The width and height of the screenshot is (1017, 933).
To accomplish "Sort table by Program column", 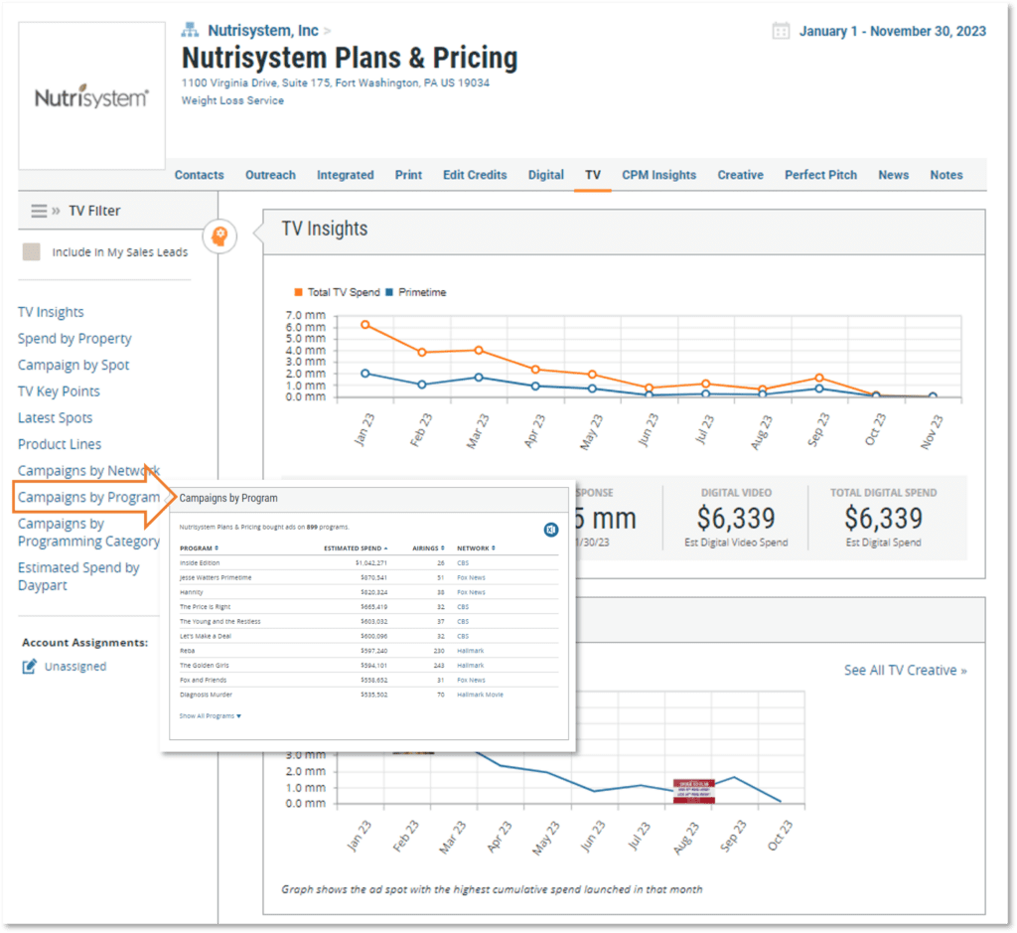I will (199, 548).
